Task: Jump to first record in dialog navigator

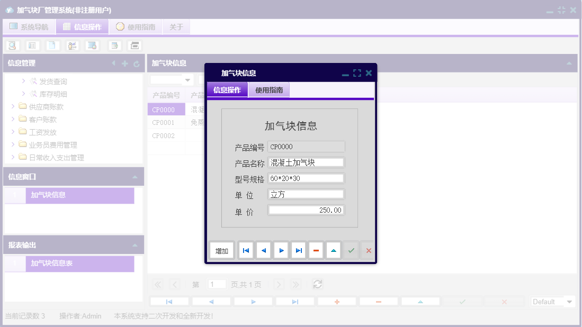Action: click(245, 250)
